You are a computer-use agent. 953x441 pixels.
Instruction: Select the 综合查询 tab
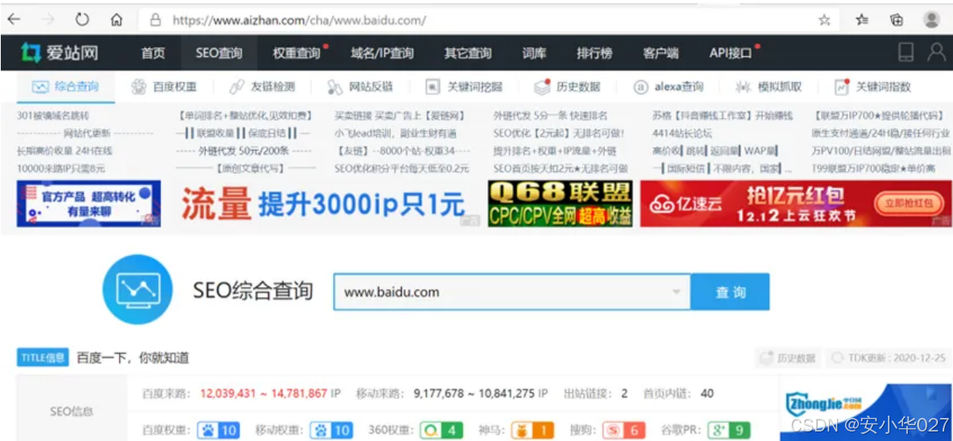tap(66, 86)
